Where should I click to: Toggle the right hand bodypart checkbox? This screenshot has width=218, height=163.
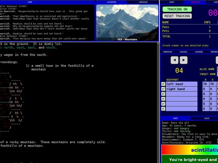click(163, 89)
